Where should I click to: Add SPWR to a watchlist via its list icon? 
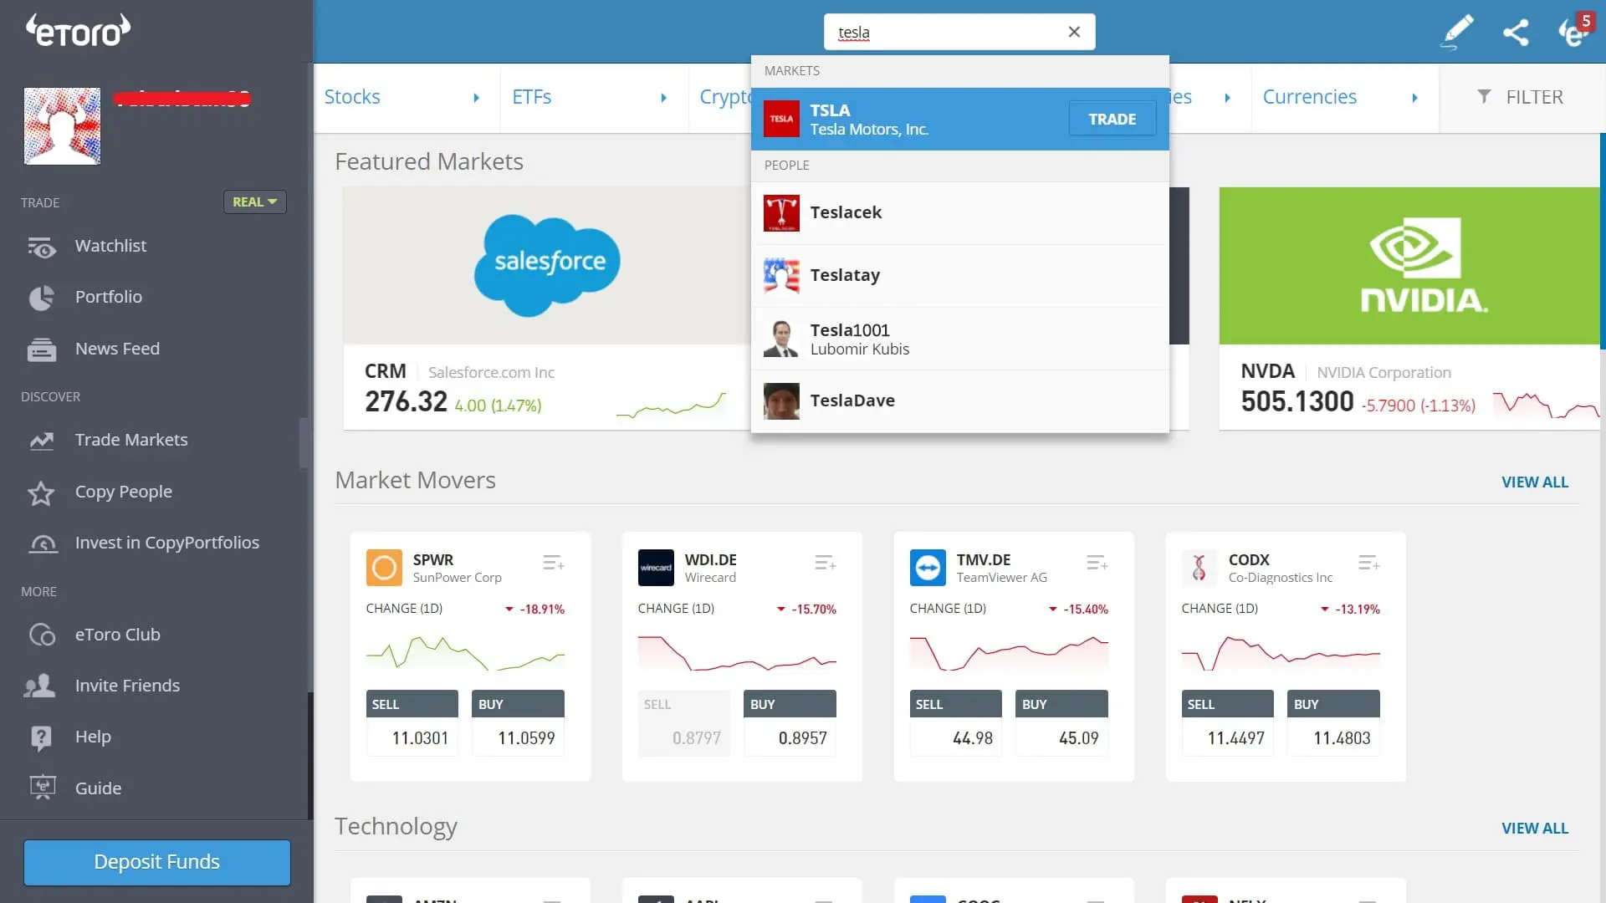[x=553, y=562]
